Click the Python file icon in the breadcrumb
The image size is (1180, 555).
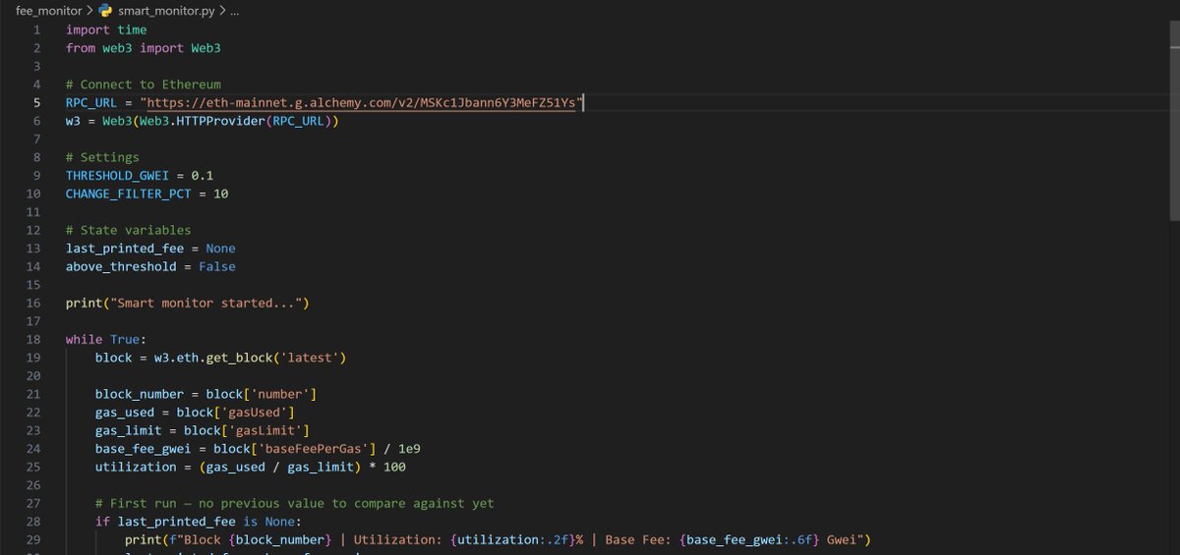tap(105, 11)
